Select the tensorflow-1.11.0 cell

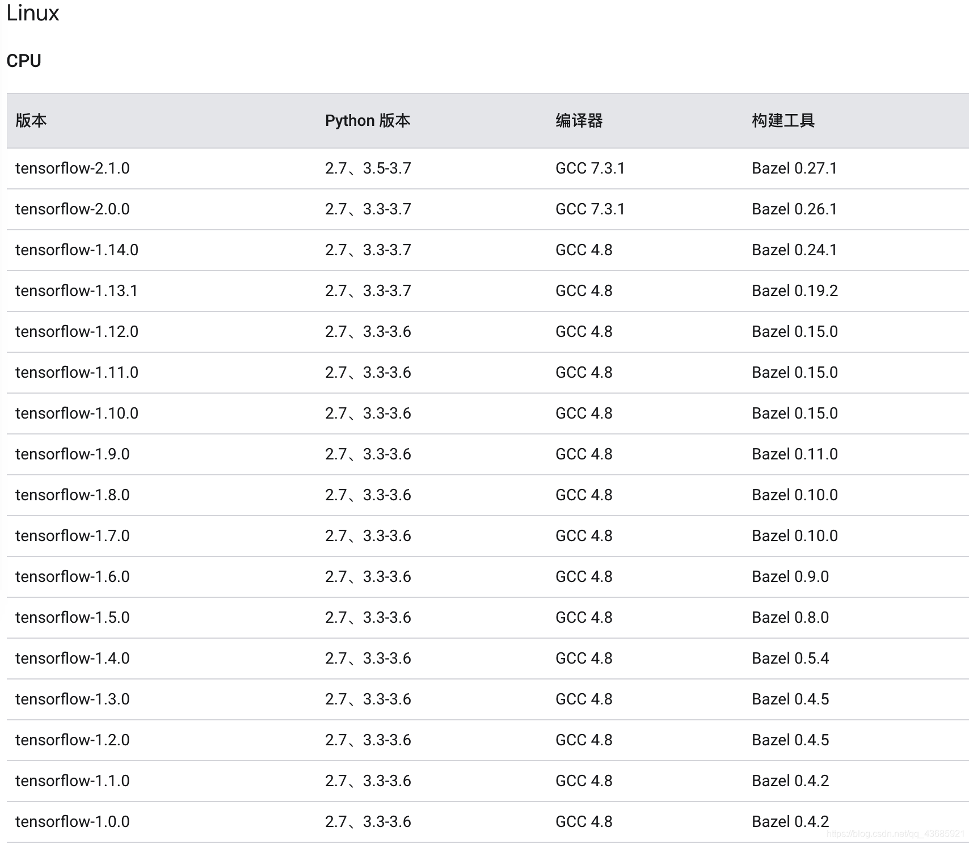77,373
